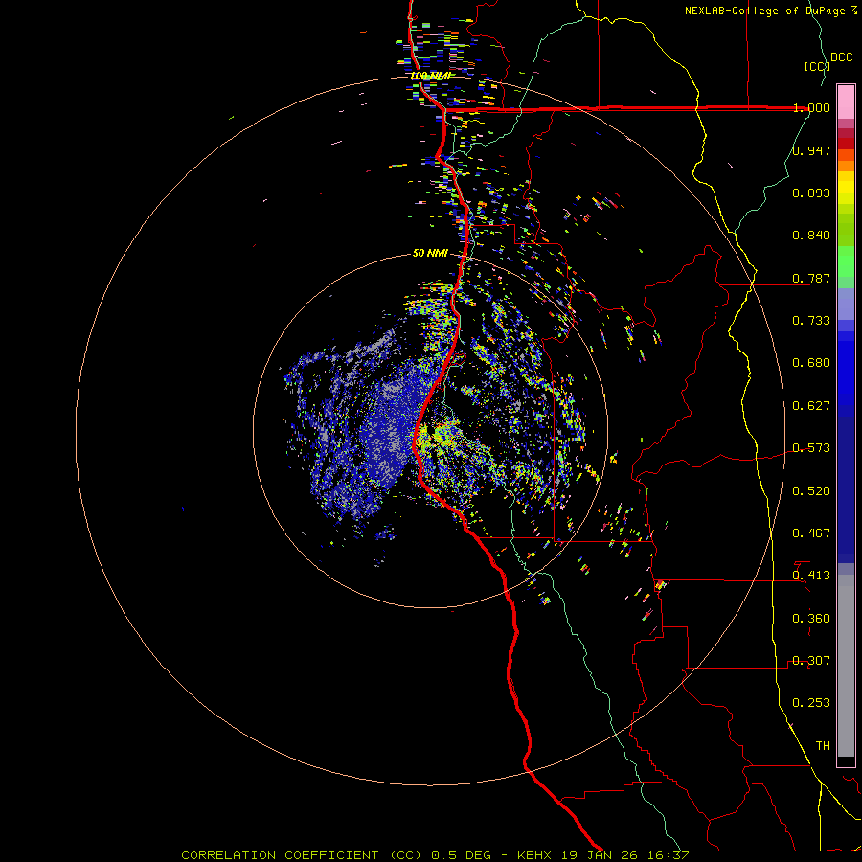Select the 0.893 legend value
Screen dimensions: 862x862
coord(811,193)
